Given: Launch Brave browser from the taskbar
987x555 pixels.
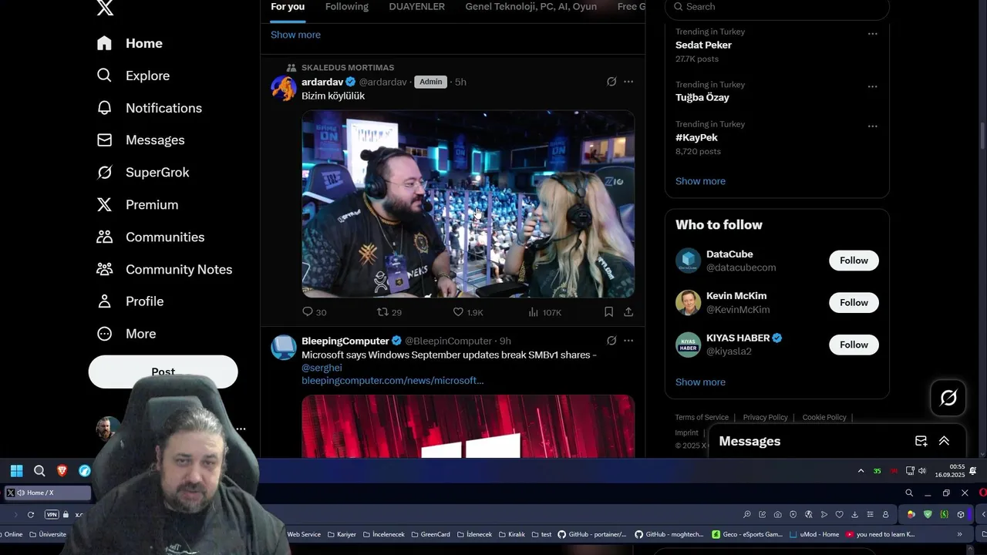Looking at the screenshot, I should coord(62,471).
